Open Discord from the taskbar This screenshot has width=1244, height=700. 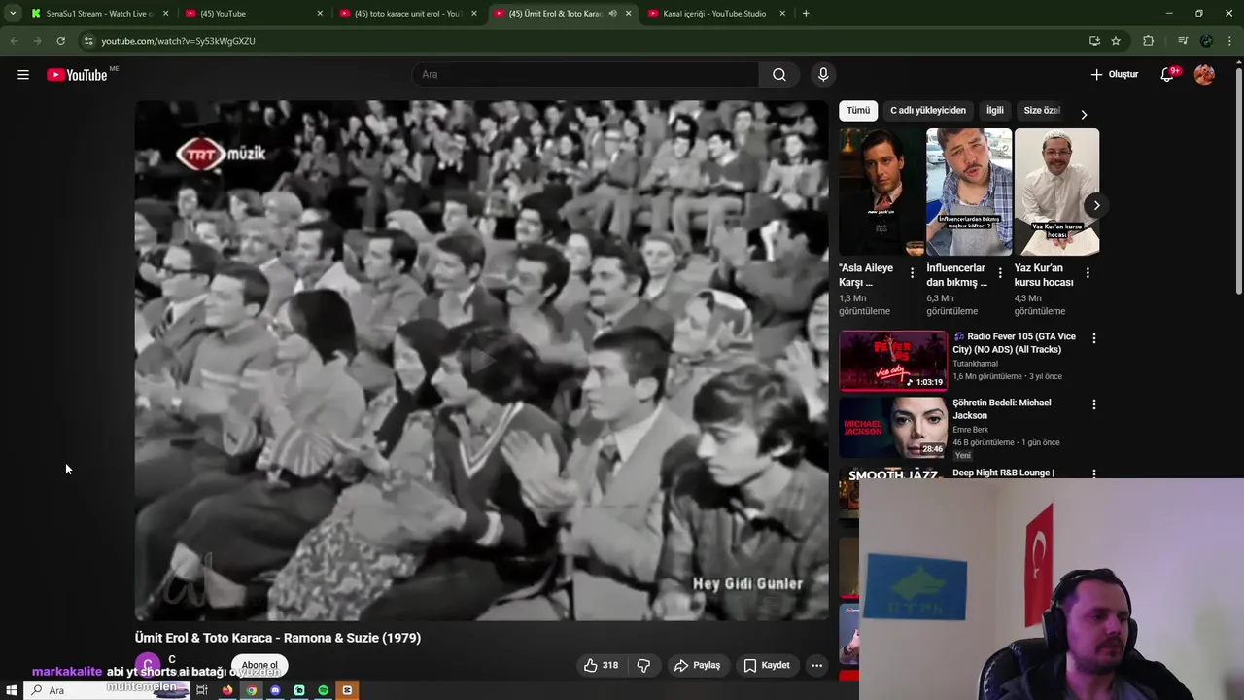(x=275, y=690)
